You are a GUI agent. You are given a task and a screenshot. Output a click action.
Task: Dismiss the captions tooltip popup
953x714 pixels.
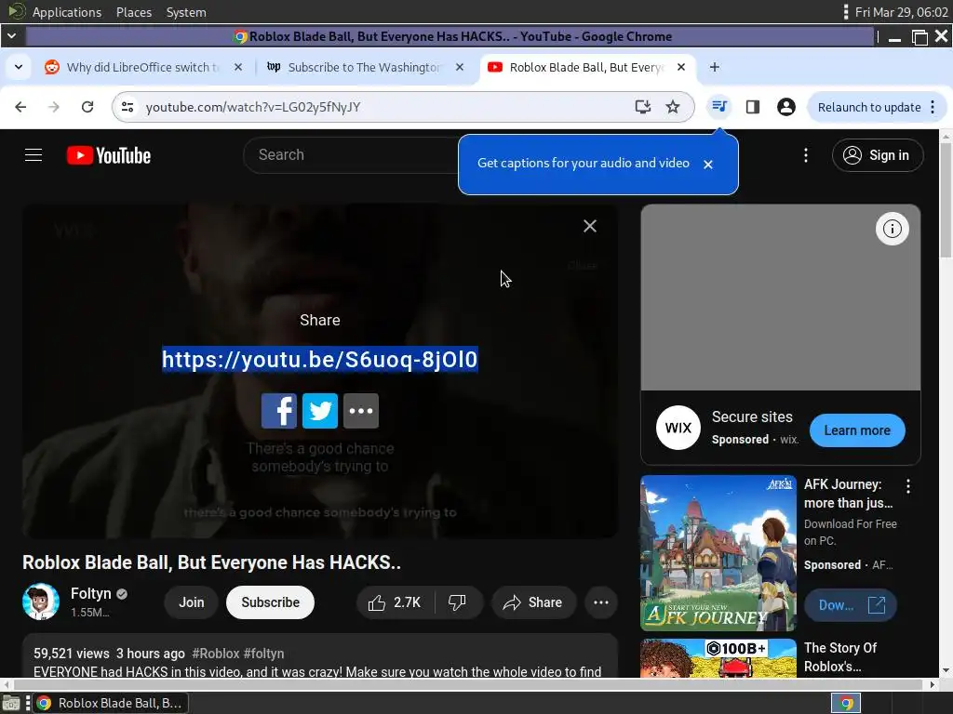tap(708, 164)
